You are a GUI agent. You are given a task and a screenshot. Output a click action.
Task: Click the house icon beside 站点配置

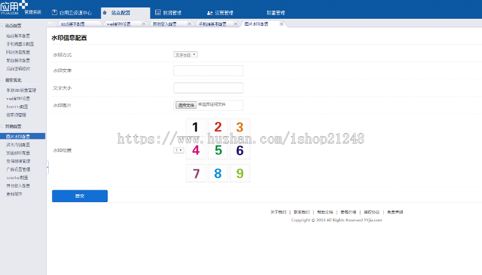click(x=105, y=13)
